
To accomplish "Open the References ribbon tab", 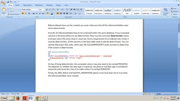I will 39,5.
